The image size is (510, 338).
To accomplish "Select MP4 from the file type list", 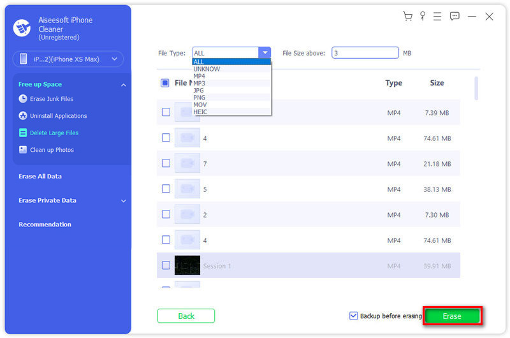I will coord(200,76).
